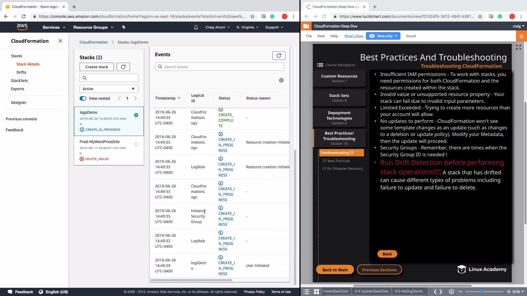Click the Create stack button

point(97,67)
